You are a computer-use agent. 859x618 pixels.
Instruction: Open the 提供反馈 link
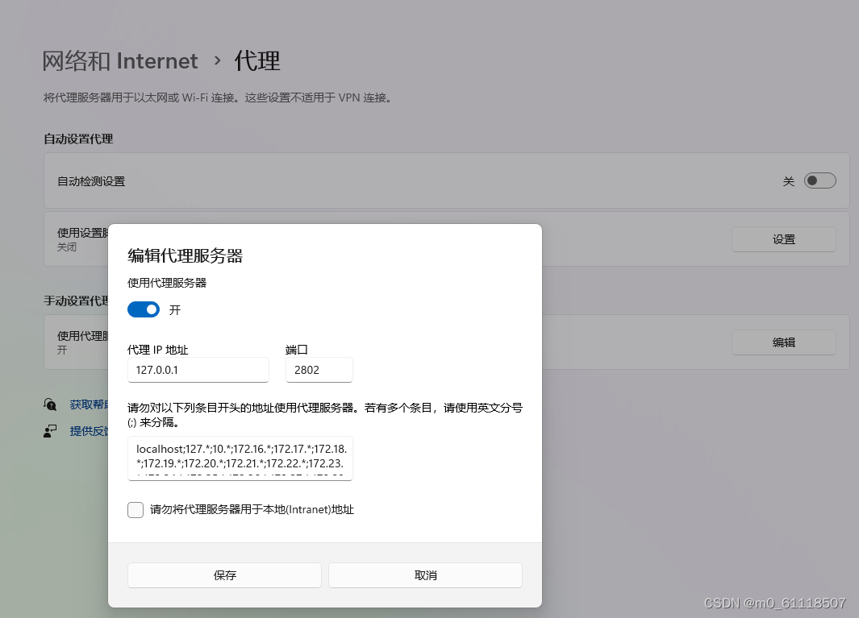83,430
